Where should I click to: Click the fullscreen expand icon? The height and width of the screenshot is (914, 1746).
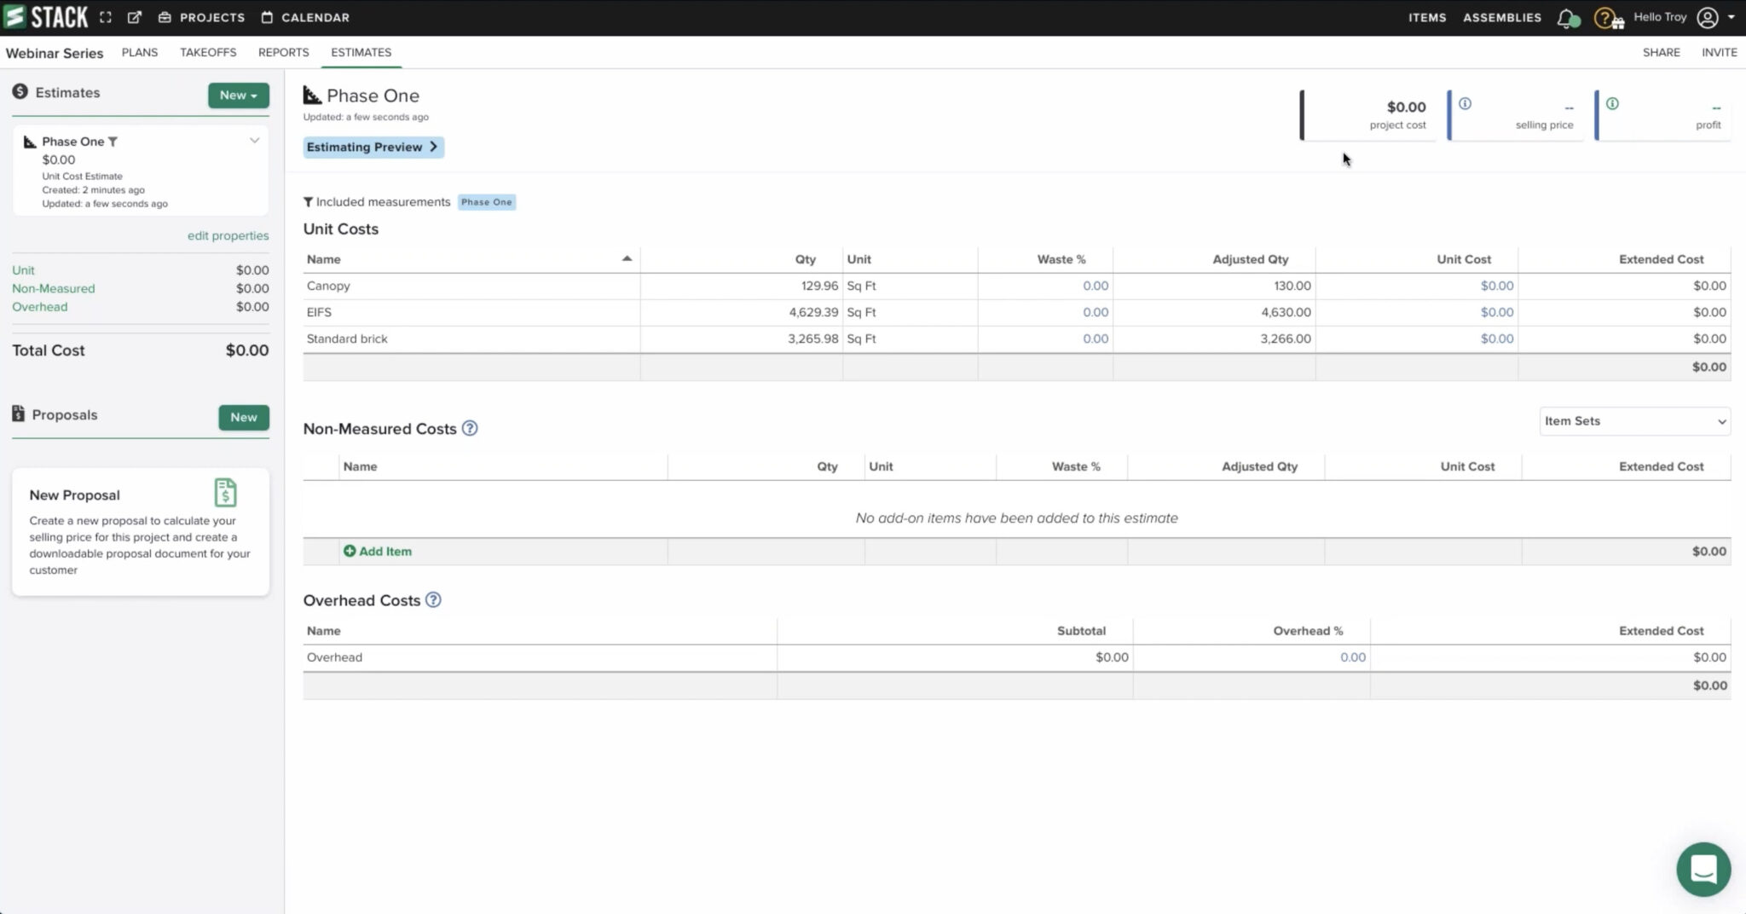106,17
